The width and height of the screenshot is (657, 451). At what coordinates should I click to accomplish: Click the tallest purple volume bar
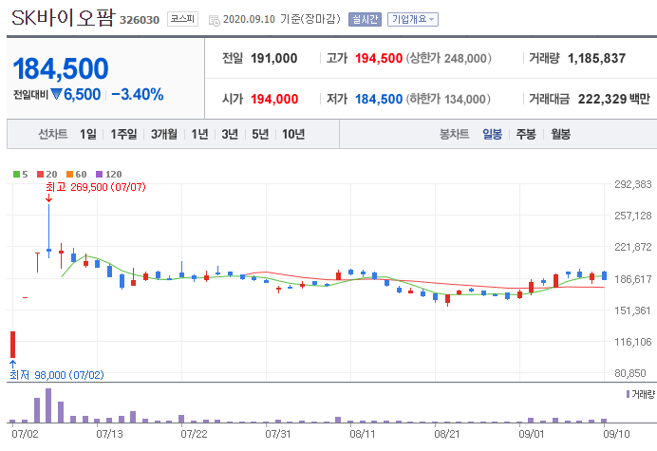pos(48,405)
